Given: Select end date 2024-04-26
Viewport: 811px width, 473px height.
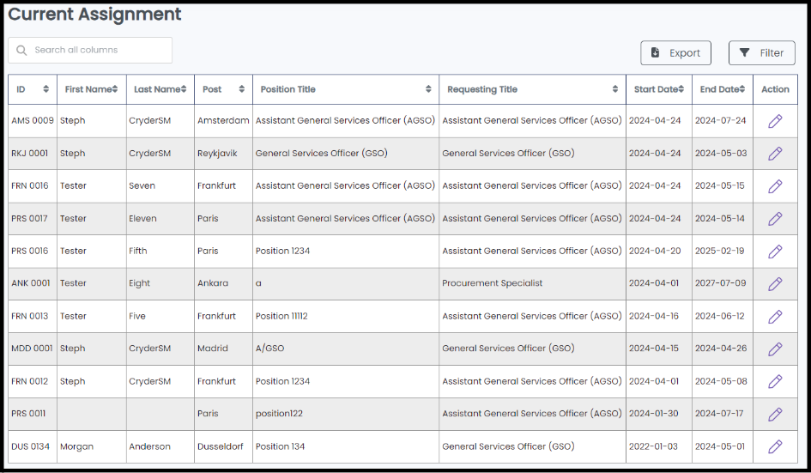Looking at the screenshot, I should point(721,349).
